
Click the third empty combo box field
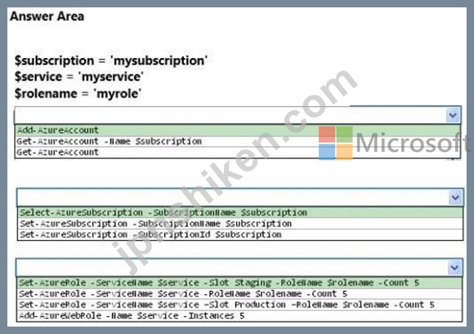[232, 267]
